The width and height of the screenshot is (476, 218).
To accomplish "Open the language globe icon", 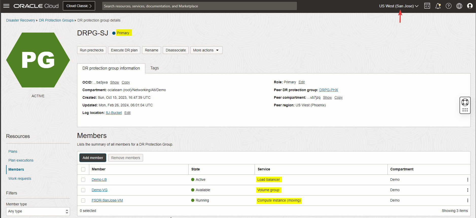I will pos(459,6).
